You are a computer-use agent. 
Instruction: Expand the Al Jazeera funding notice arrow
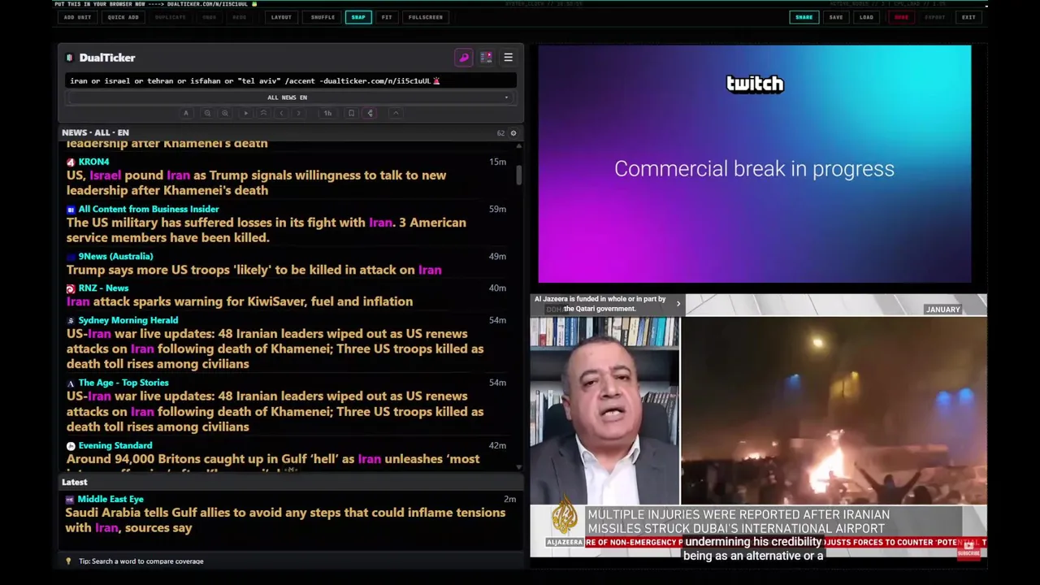pos(678,304)
